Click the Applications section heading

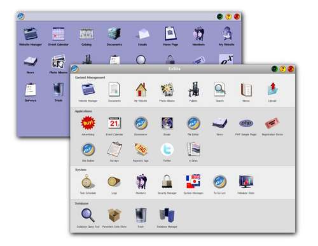(x=83, y=111)
